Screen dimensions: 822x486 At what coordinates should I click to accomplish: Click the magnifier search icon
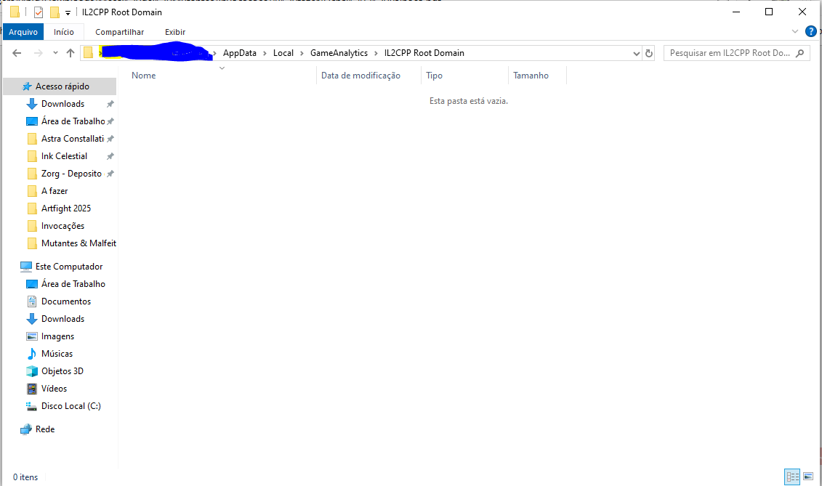click(x=799, y=53)
